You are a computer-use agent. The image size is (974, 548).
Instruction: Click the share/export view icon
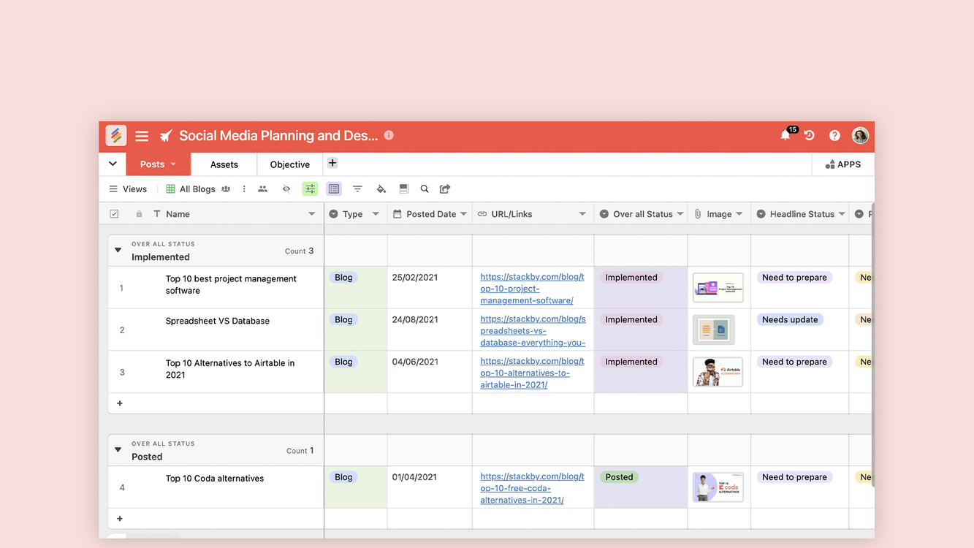click(x=445, y=189)
